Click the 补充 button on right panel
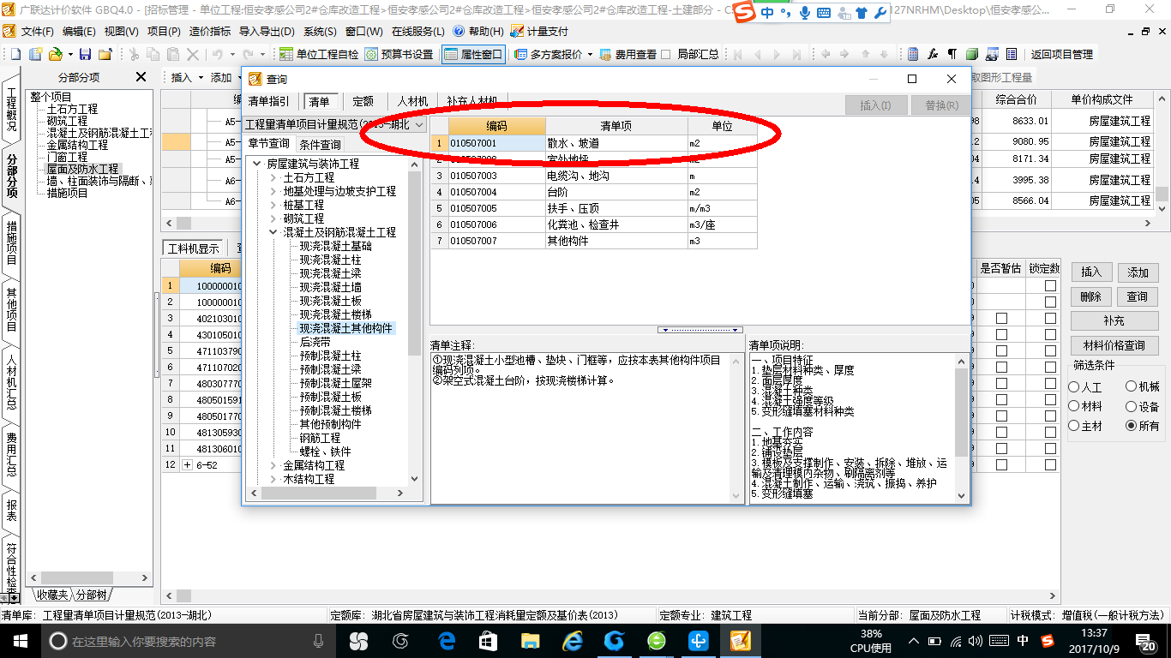1171x658 pixels. point(1114,320)
